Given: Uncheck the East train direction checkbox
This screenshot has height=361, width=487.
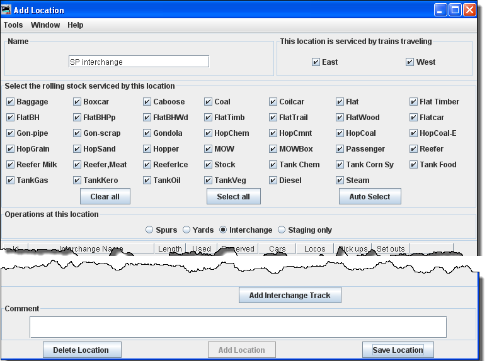Looking at the screenshot, I should coord(316,62).
